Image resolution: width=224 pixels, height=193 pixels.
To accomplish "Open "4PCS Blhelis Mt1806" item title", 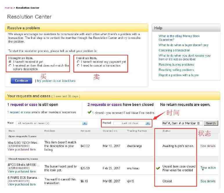I will coord(24,165).
